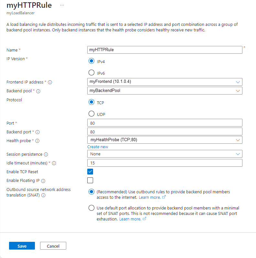This screenshot has height=258, width=256.
Task: Click into the Idle timeout minutes field
Action: [x=165, y=163]
